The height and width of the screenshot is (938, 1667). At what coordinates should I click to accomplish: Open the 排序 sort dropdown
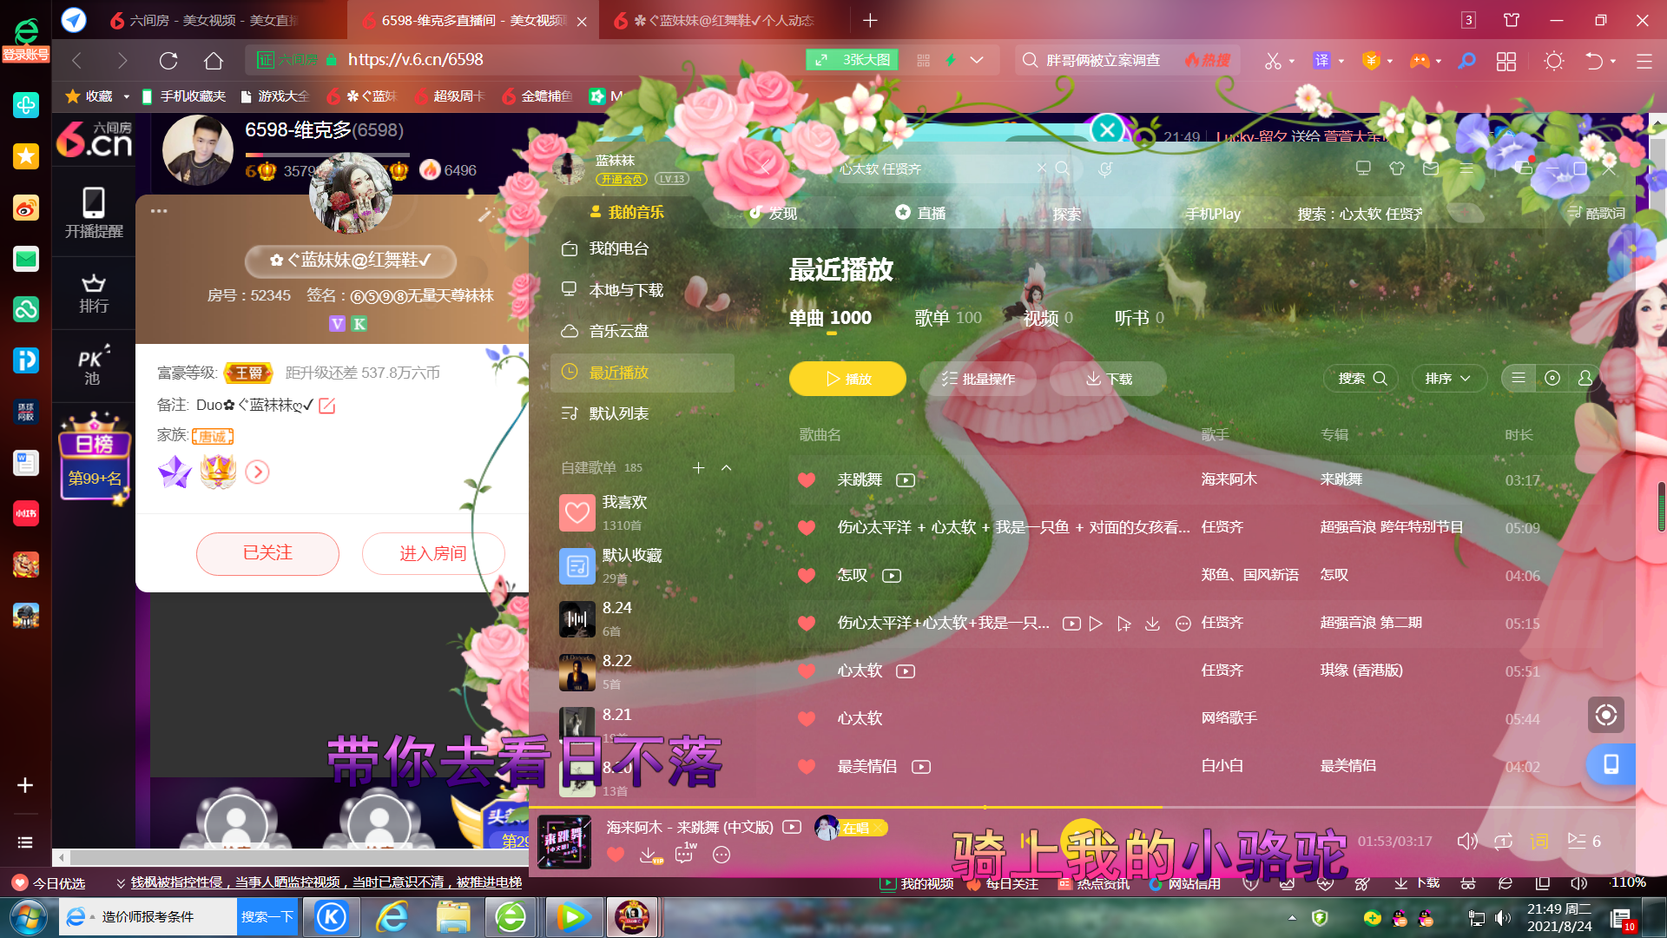[1448, 378]
